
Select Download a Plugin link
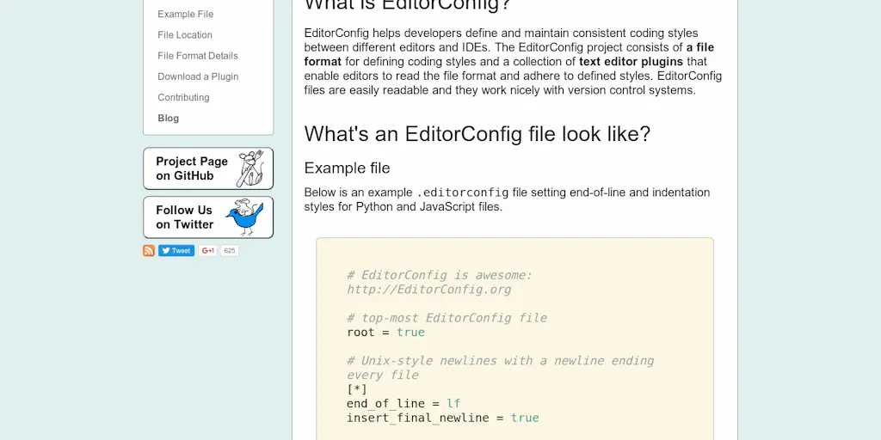198,76
